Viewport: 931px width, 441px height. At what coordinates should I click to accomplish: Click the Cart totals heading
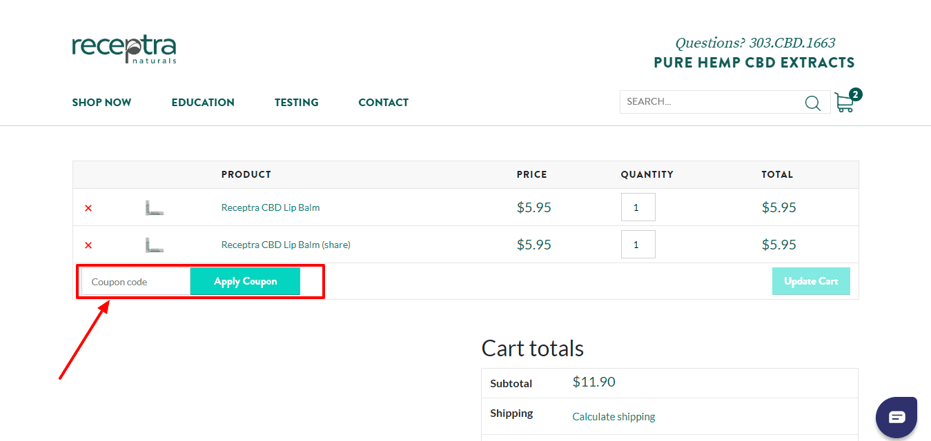click(533, 349)
